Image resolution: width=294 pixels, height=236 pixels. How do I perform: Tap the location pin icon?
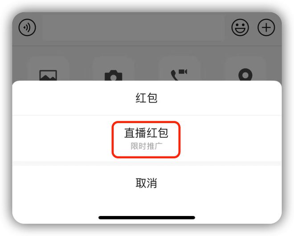pyautogui.click(x=245, y=75)
